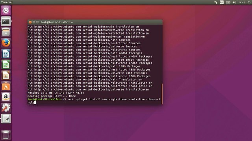Open the Amazon launcher icon
This screenshot has height=141, width=252.
(6, 97)
